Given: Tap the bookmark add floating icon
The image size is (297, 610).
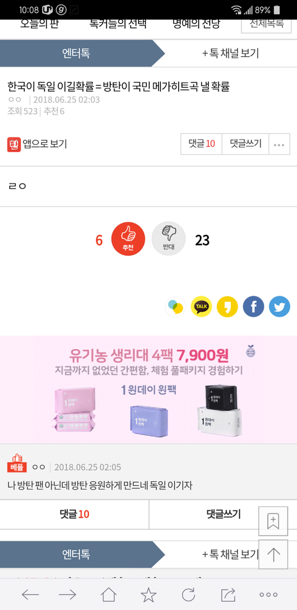Looking at the screenshot, I should pos(273,521).
